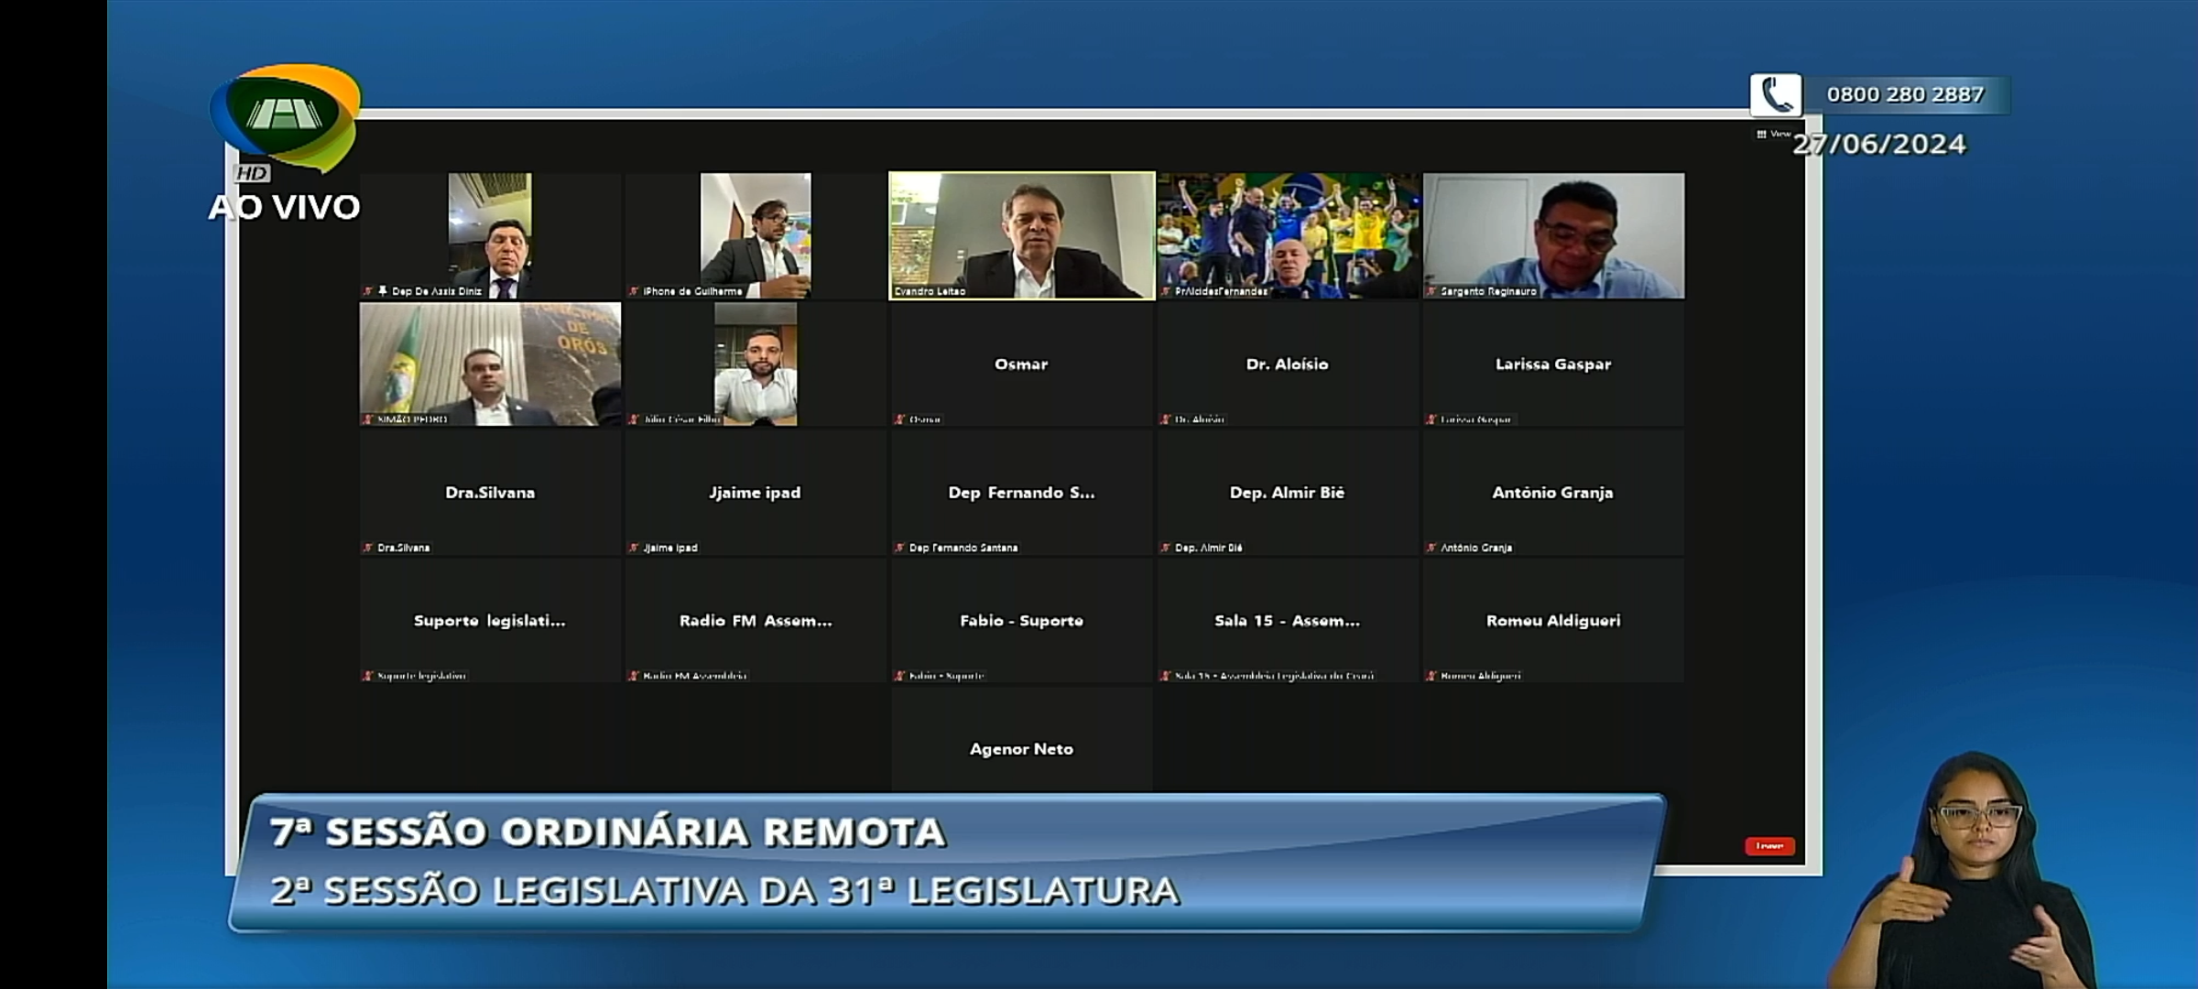Select the Dep De Assis Diniz video tile
Screen dimensions: 2198x989
pos(490,235)
